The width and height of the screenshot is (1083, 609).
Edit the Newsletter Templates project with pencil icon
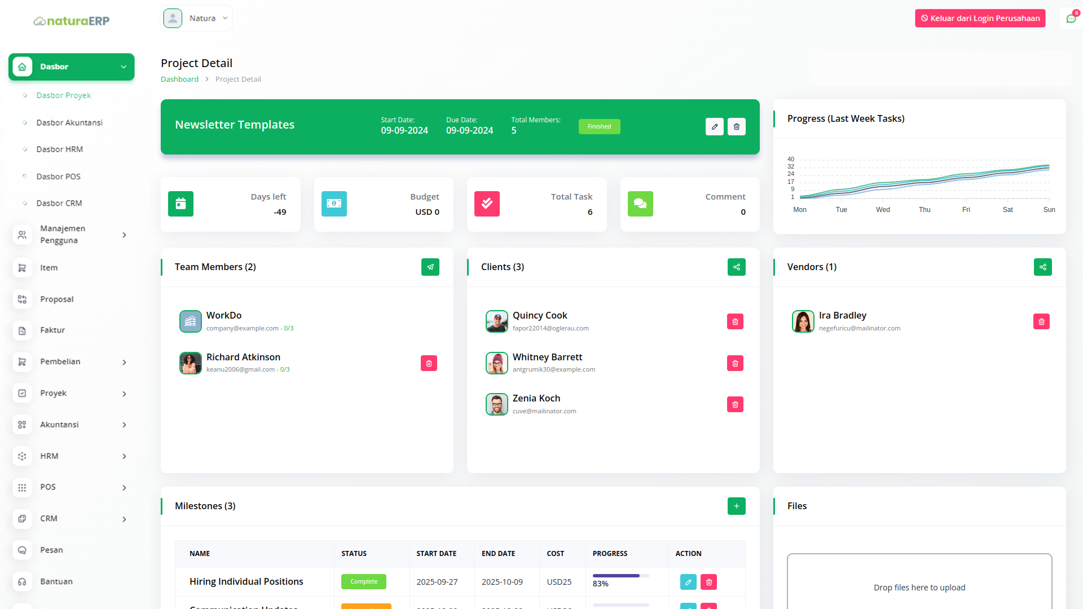(x=714, y=127)
